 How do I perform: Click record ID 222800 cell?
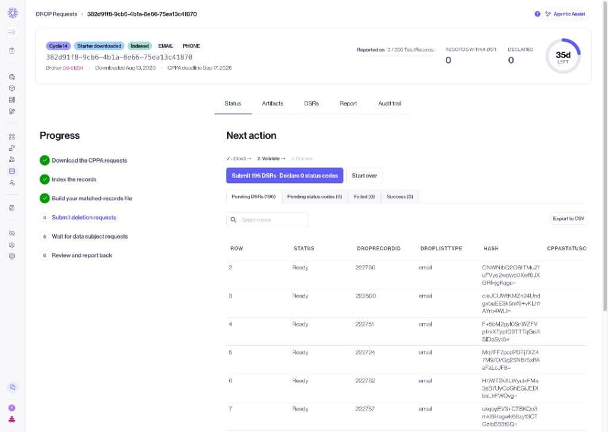[366, 296]
